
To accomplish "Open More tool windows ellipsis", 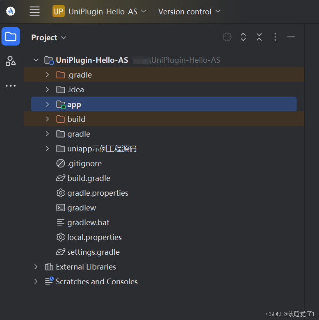I will [11, 85].
